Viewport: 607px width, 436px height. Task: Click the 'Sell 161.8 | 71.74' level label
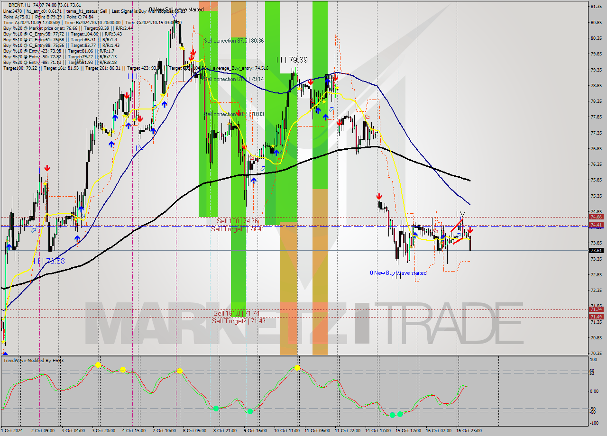pos(236,313)
